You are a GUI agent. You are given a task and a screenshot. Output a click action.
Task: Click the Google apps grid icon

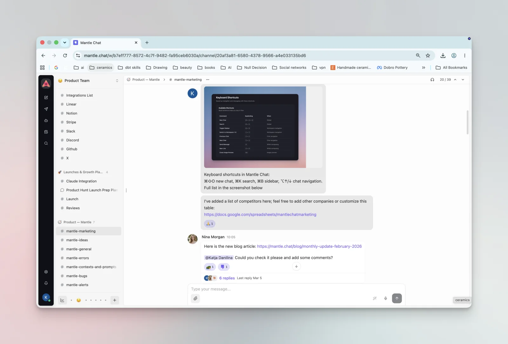pos(42,67)
